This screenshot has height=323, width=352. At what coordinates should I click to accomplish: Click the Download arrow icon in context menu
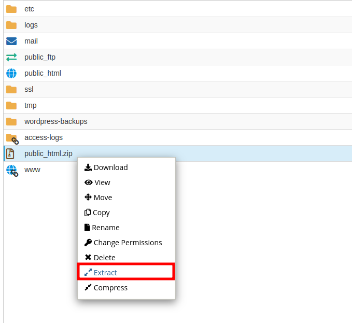[x=88, y=167]
